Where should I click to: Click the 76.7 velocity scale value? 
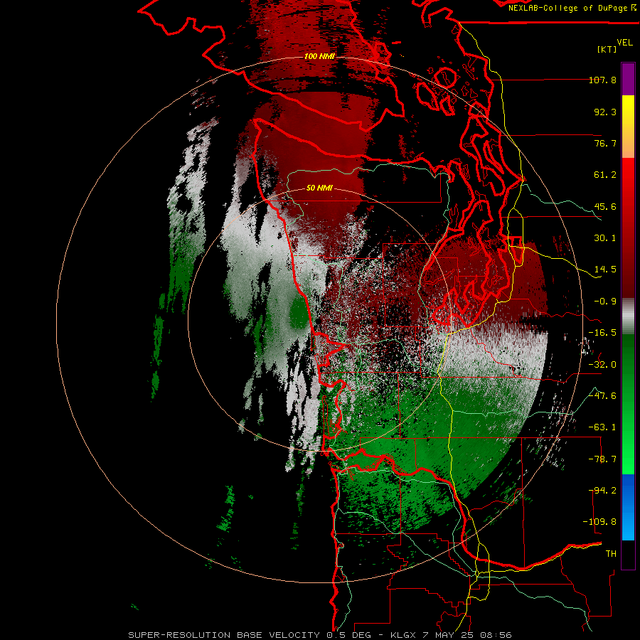click(x=605, y=143)
